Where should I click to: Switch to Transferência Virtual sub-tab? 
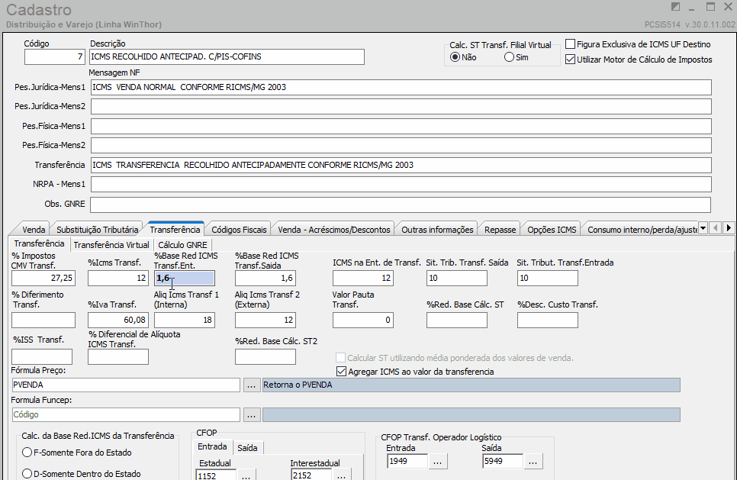click(x=111, y=245)
